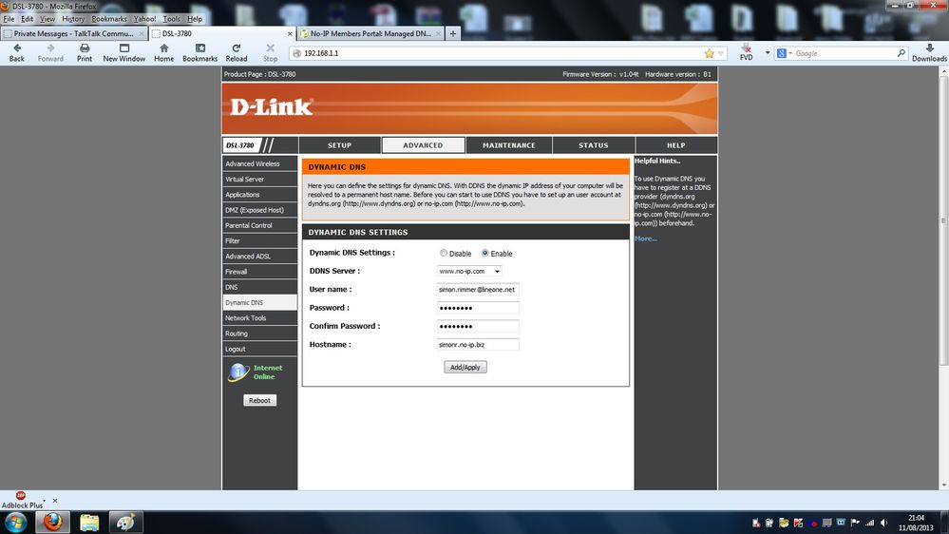
Task: Click the volume speaker tray icon
Action: click(883, 523)
